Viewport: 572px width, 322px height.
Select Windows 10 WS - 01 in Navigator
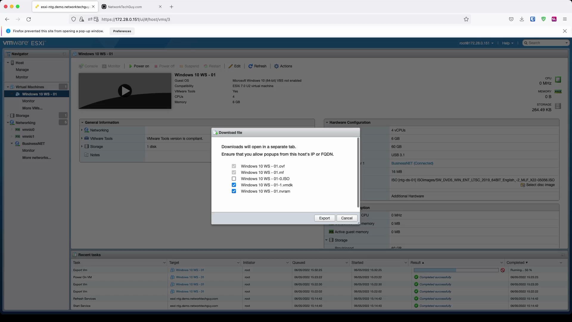click(39, 94)
